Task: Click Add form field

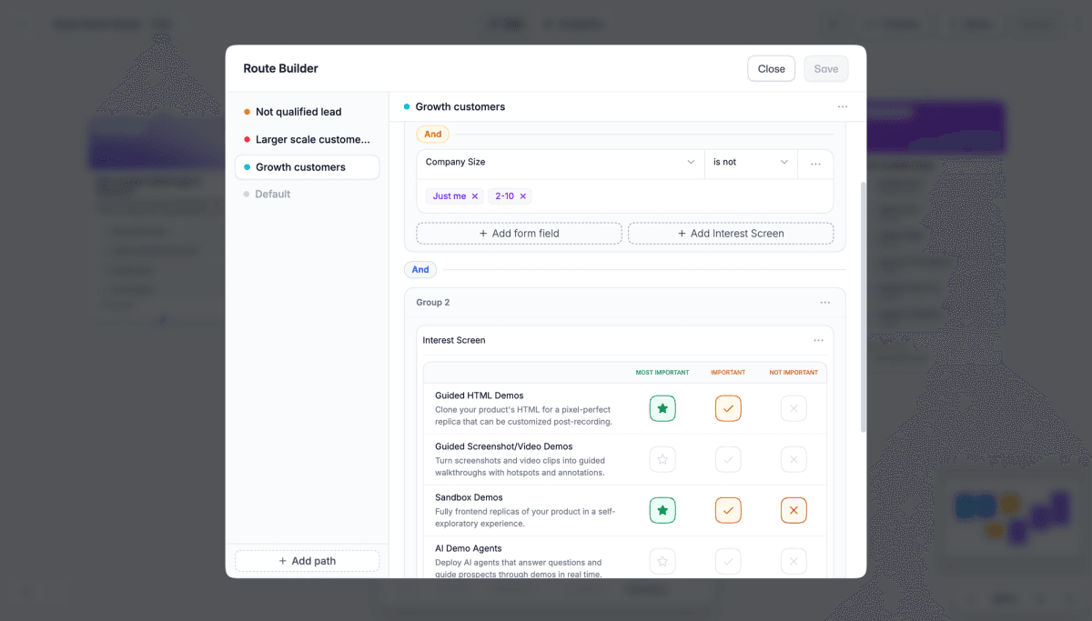Action: [520, 234]
